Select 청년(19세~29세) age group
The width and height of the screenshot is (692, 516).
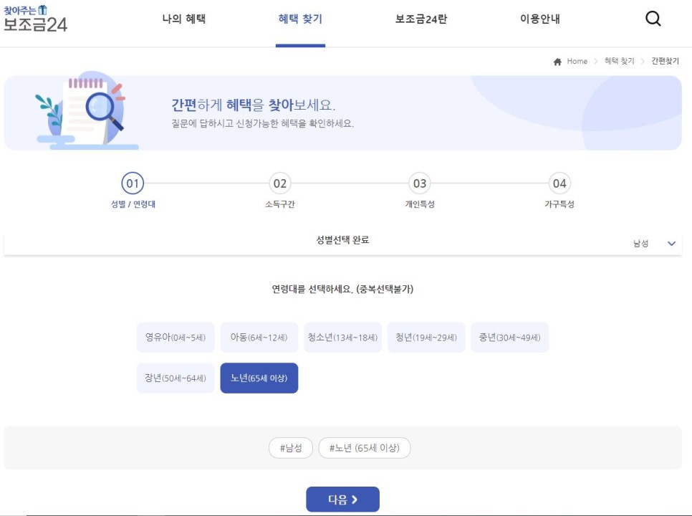click(x=426, y=338)
